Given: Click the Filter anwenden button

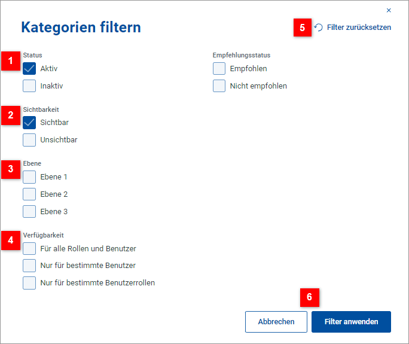Looking at the screenshot, I should click(x=351, y=322).
